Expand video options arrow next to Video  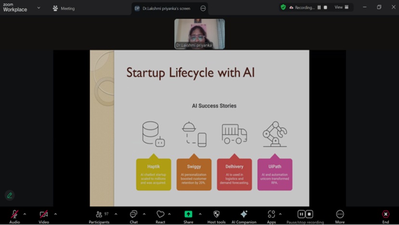[x=55, y=214]
